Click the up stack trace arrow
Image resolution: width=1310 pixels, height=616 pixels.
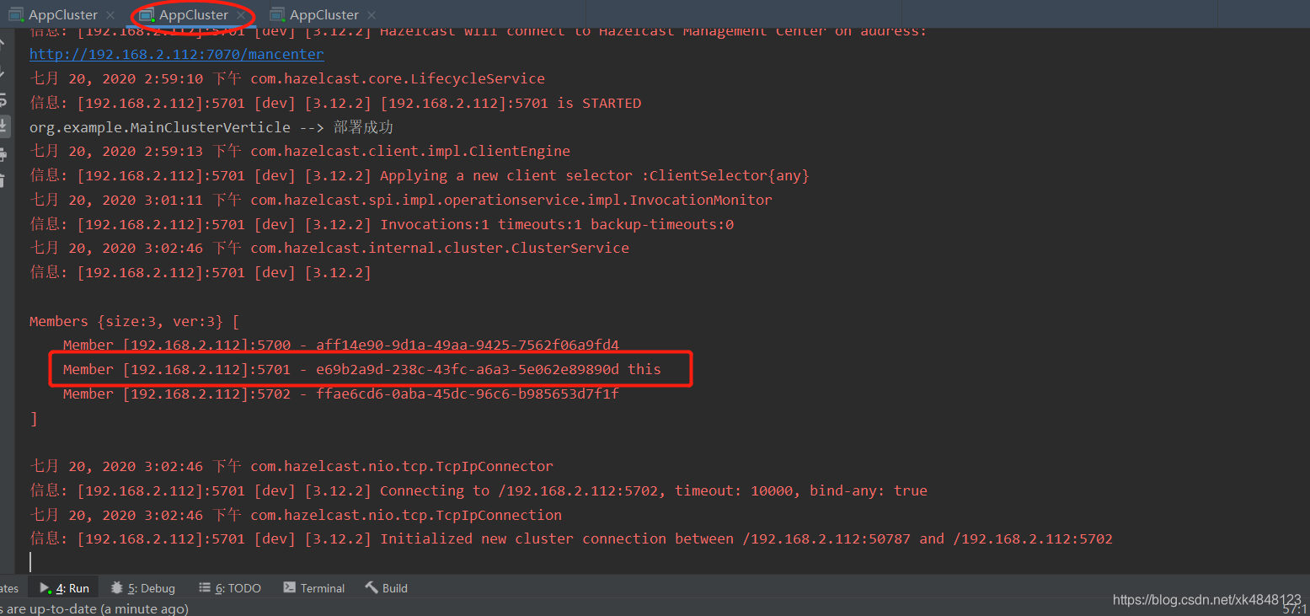click(3, 42)
